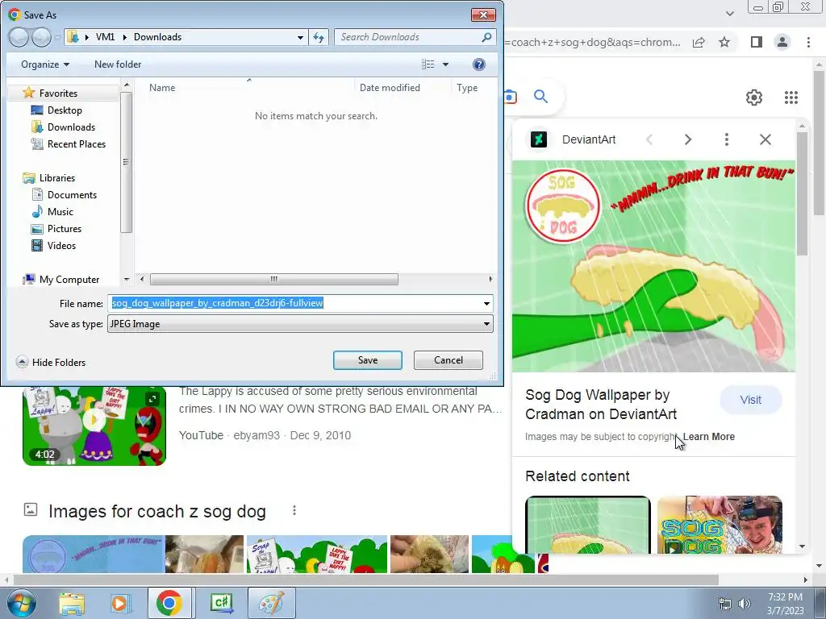The width and height of the screenshot is (826, 619).
Task: Click the volume speaker tray icon
Action: click(744, 604)
